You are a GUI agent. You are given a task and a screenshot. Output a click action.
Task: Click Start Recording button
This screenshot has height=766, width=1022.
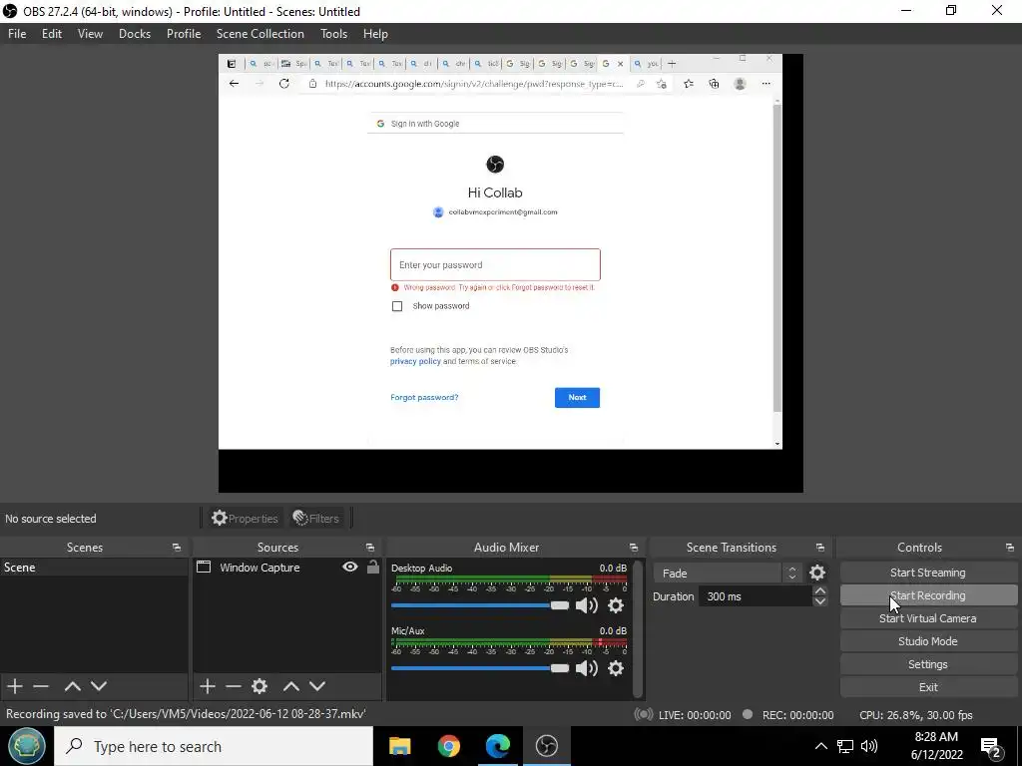pos(927,595)
